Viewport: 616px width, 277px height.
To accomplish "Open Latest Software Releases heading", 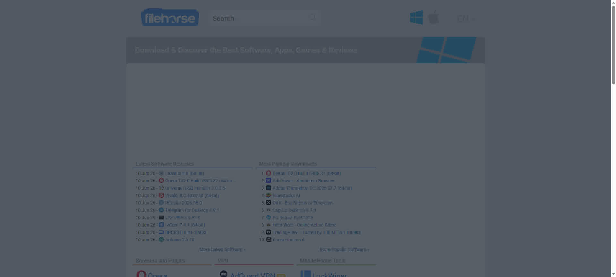I will click(165, 164).
